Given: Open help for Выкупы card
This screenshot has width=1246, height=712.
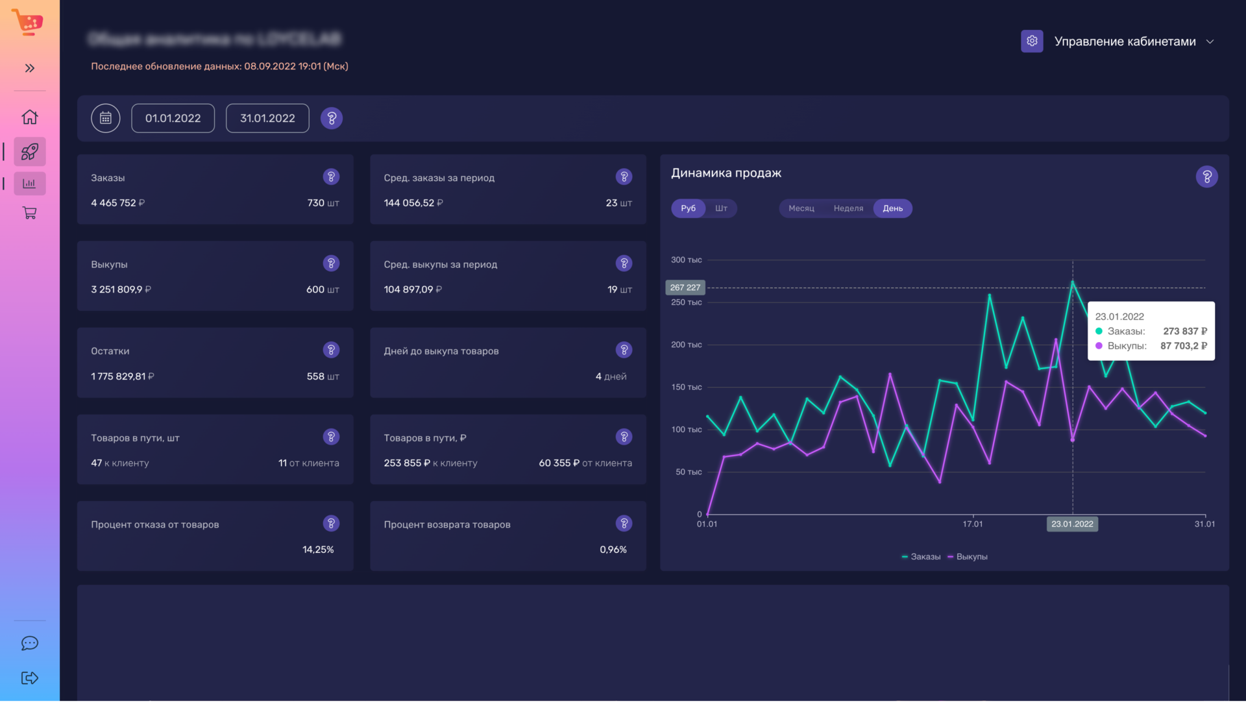Looking at the screenshot, I should click(x=331, y=263).
